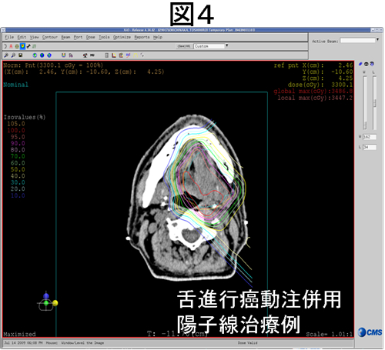Screen dimensions: 385x350
Task: Click the blue pencil icon above window sliders
Action: pyautogui.click(x=360, y=64)
